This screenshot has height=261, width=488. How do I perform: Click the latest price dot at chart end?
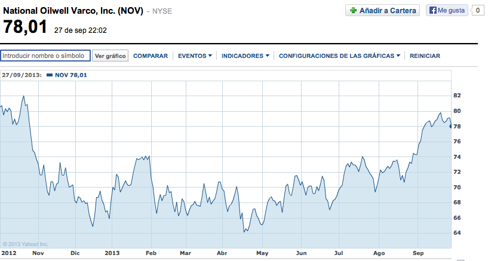point(450,126)
